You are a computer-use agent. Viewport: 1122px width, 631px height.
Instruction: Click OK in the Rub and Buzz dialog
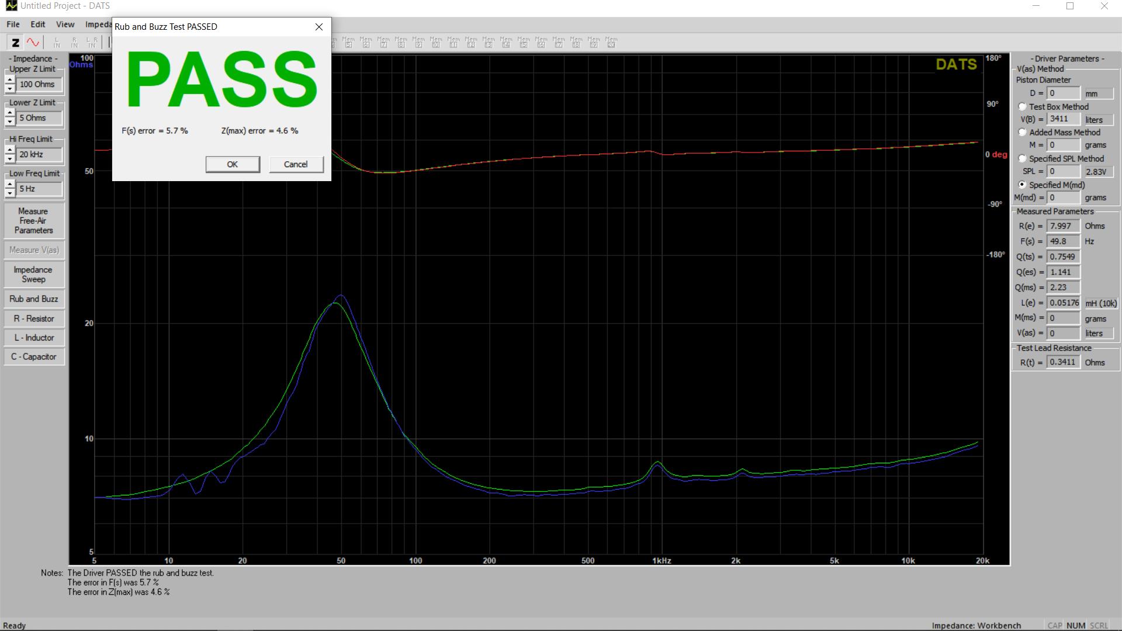tap(233, 164)
